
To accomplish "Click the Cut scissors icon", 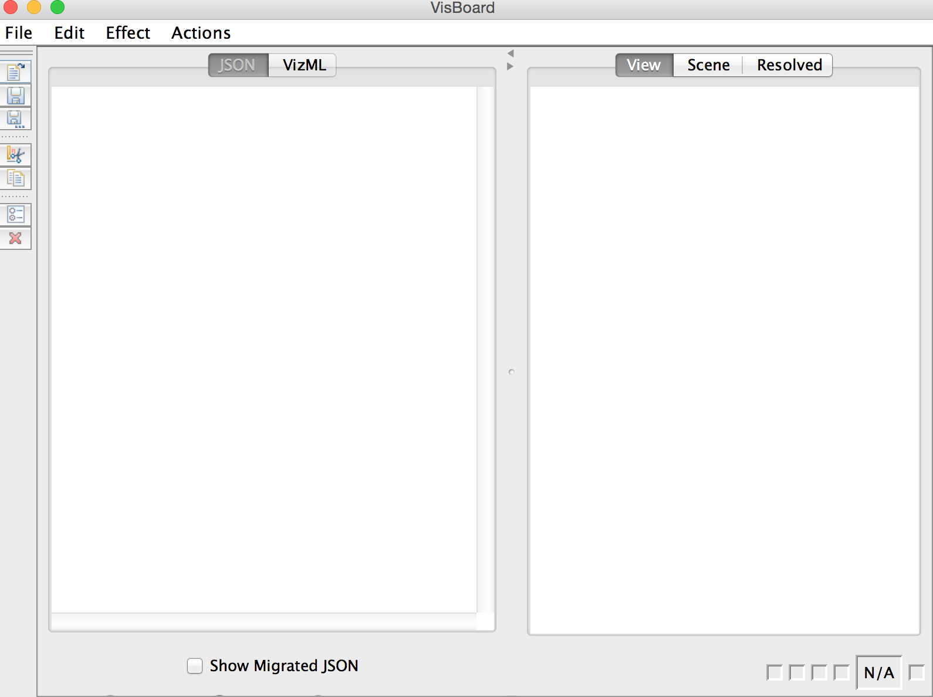I will 15,155.
